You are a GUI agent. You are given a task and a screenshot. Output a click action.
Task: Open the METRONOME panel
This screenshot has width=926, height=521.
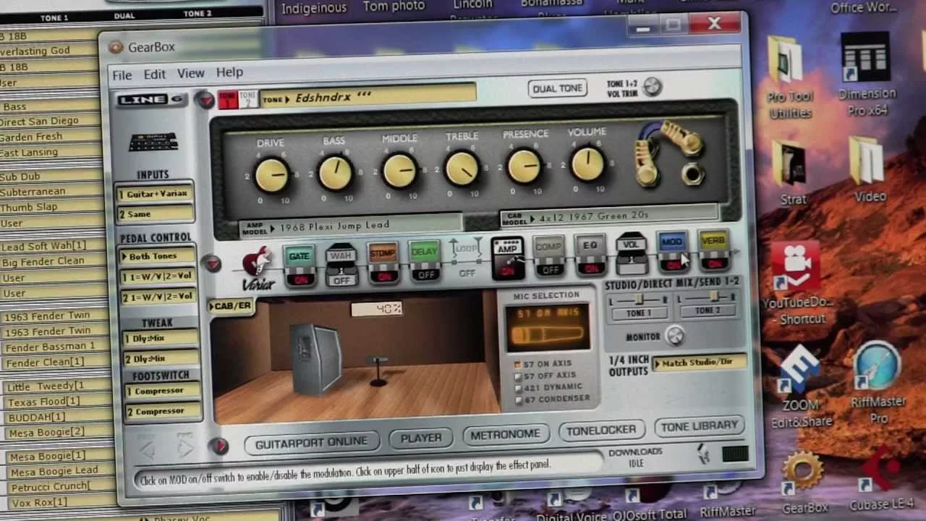click(x=505, y=434)
